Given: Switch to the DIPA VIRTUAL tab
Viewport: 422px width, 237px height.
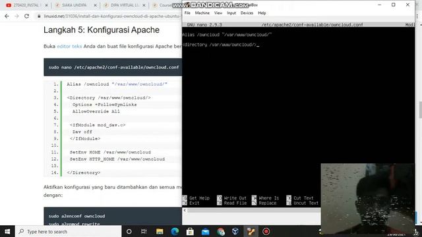Looking at the screenshot, I should point(124,5).
